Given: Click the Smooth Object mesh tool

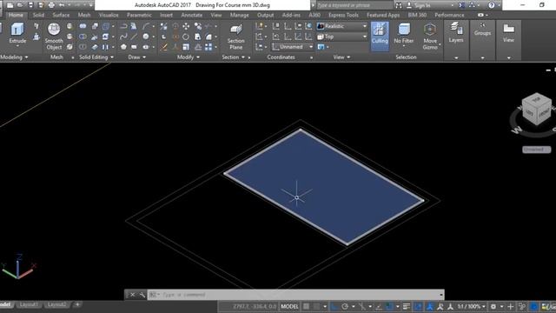Looking at the screenshot, I should tap(54, 37).
